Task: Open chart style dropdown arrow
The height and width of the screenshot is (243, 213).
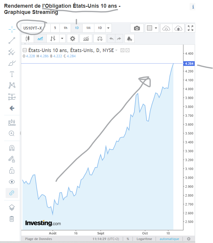Action: click(62, 38)
